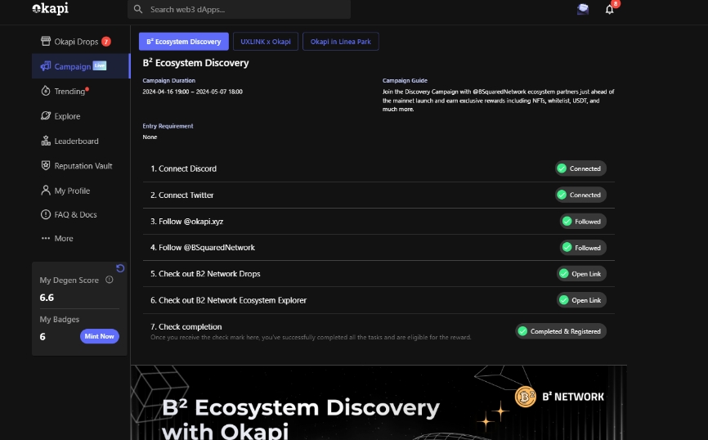Open Trending via the flame icon

click(46, 92)
